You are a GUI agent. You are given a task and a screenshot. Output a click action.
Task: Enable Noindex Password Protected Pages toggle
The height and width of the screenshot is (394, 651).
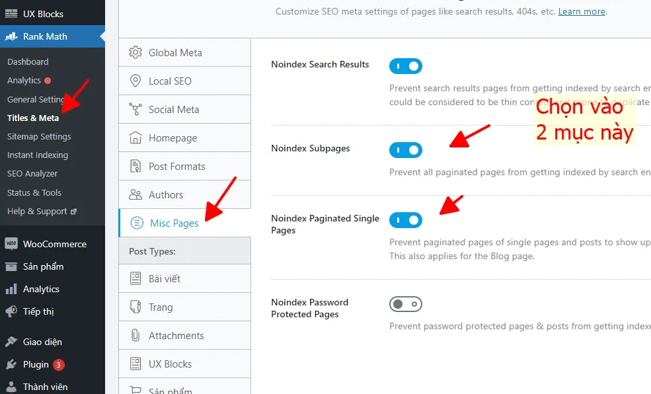[405, 304]
